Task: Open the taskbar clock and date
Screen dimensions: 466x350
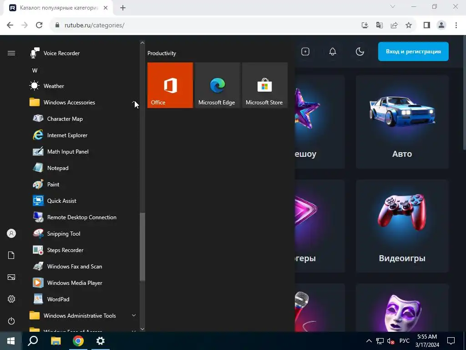Action: [x=427, y=341]
